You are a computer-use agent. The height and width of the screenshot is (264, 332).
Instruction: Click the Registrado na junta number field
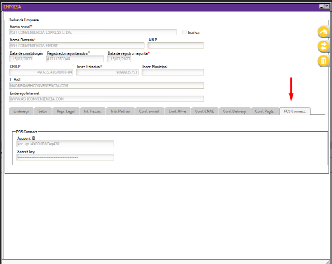[x=75, y=59]
